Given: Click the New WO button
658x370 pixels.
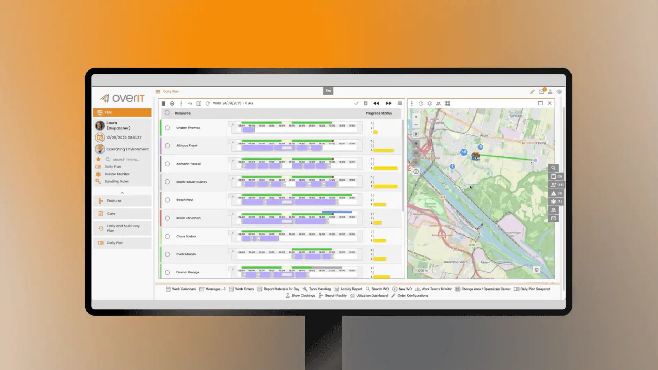Looking at the screenshot, I should (402, 289).
